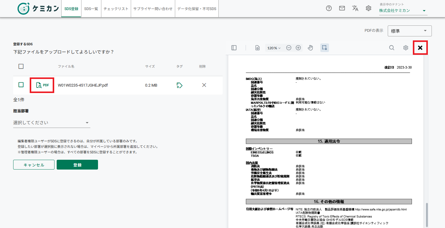Click the 15. 適用法令 section heading
This screenshot has height=228, width=445.
329,141
